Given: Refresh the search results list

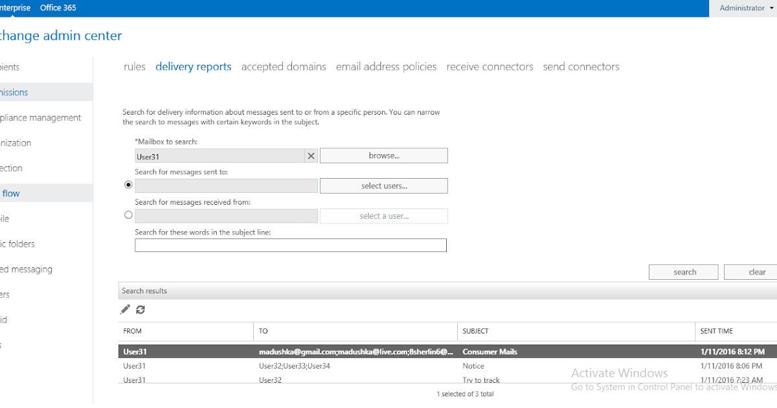Looking at the screenshot, I should (x=141, y=310).
